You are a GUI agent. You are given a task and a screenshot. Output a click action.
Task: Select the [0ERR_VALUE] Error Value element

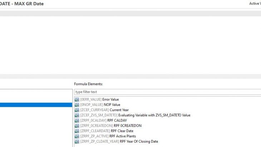[99, 99]
